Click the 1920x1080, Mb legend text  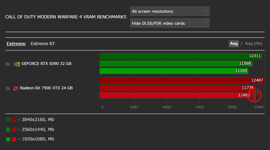[x=38, y=139]
